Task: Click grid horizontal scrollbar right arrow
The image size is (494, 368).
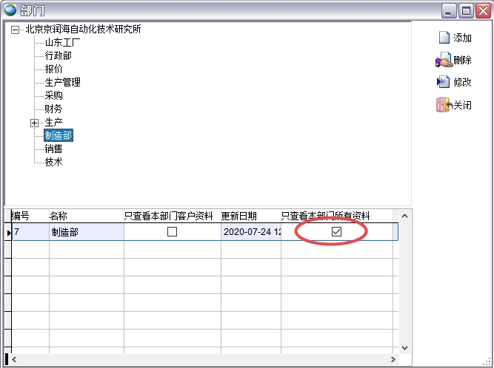Action: (x=392, y=360)
